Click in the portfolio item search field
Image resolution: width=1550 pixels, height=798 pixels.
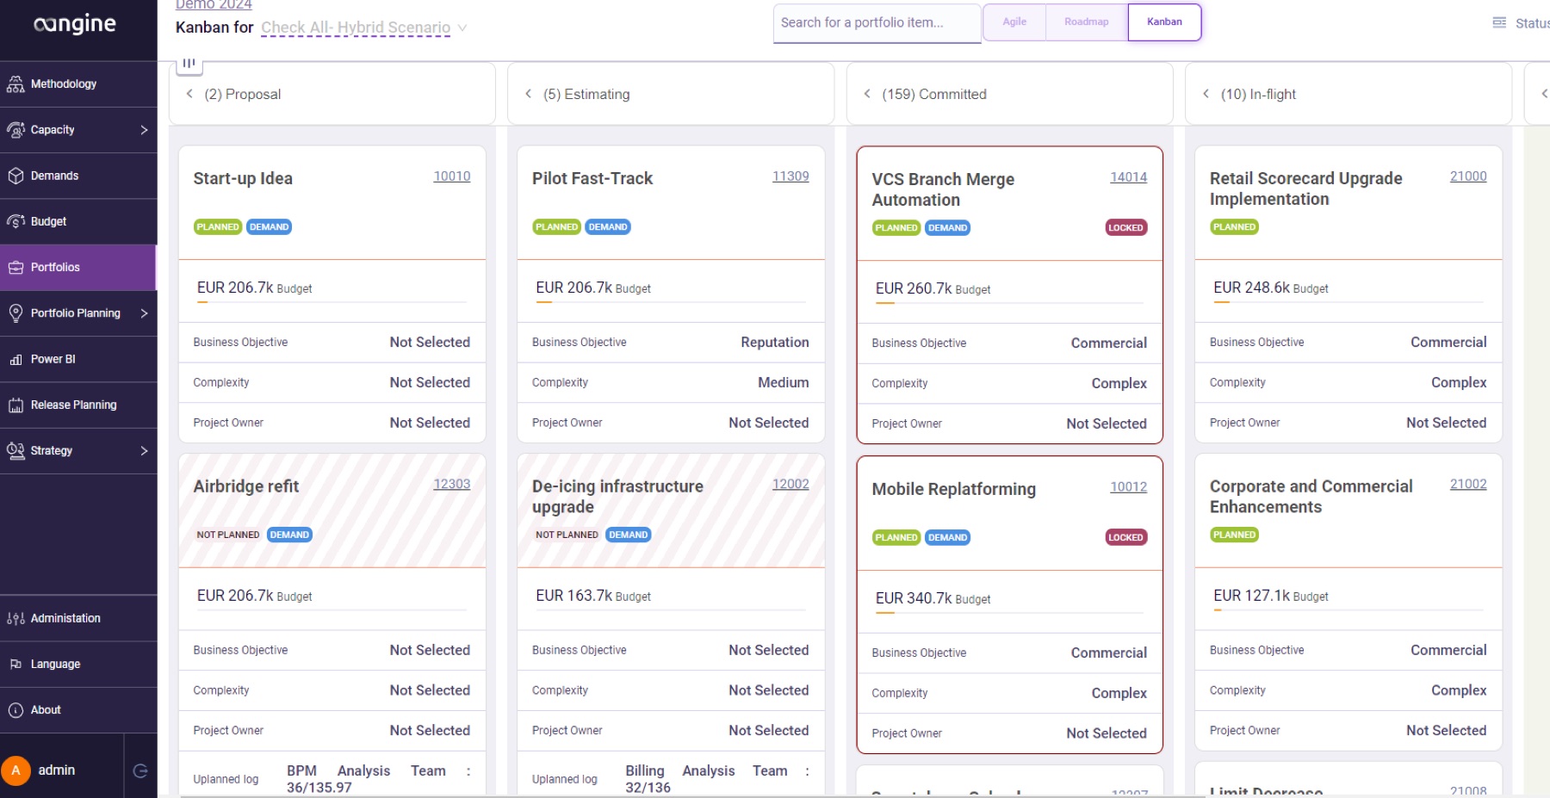coord(877,22)
